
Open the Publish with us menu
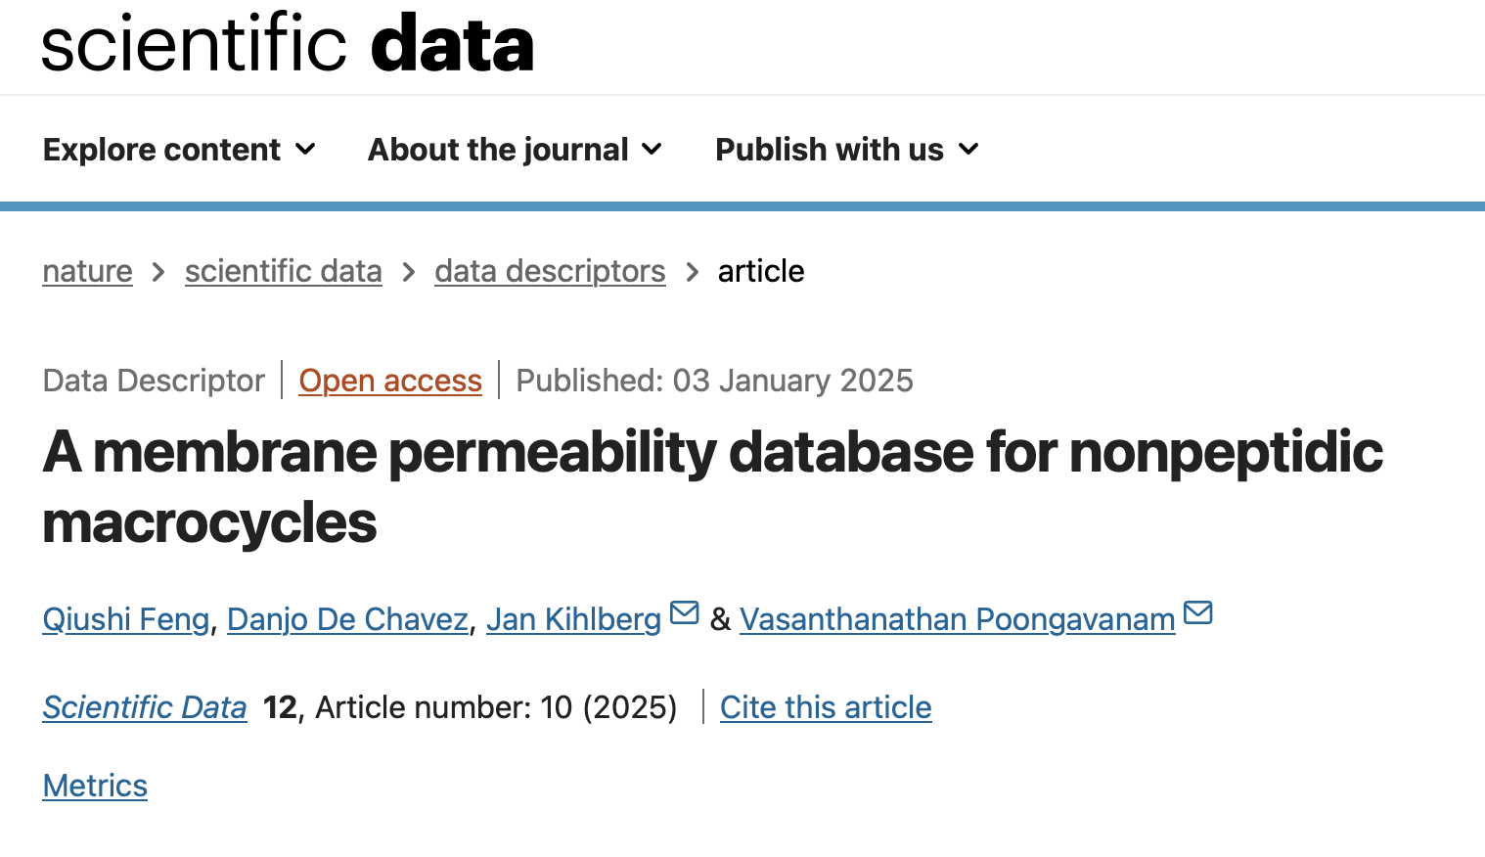pyautogui.click(x=830, y=150)
